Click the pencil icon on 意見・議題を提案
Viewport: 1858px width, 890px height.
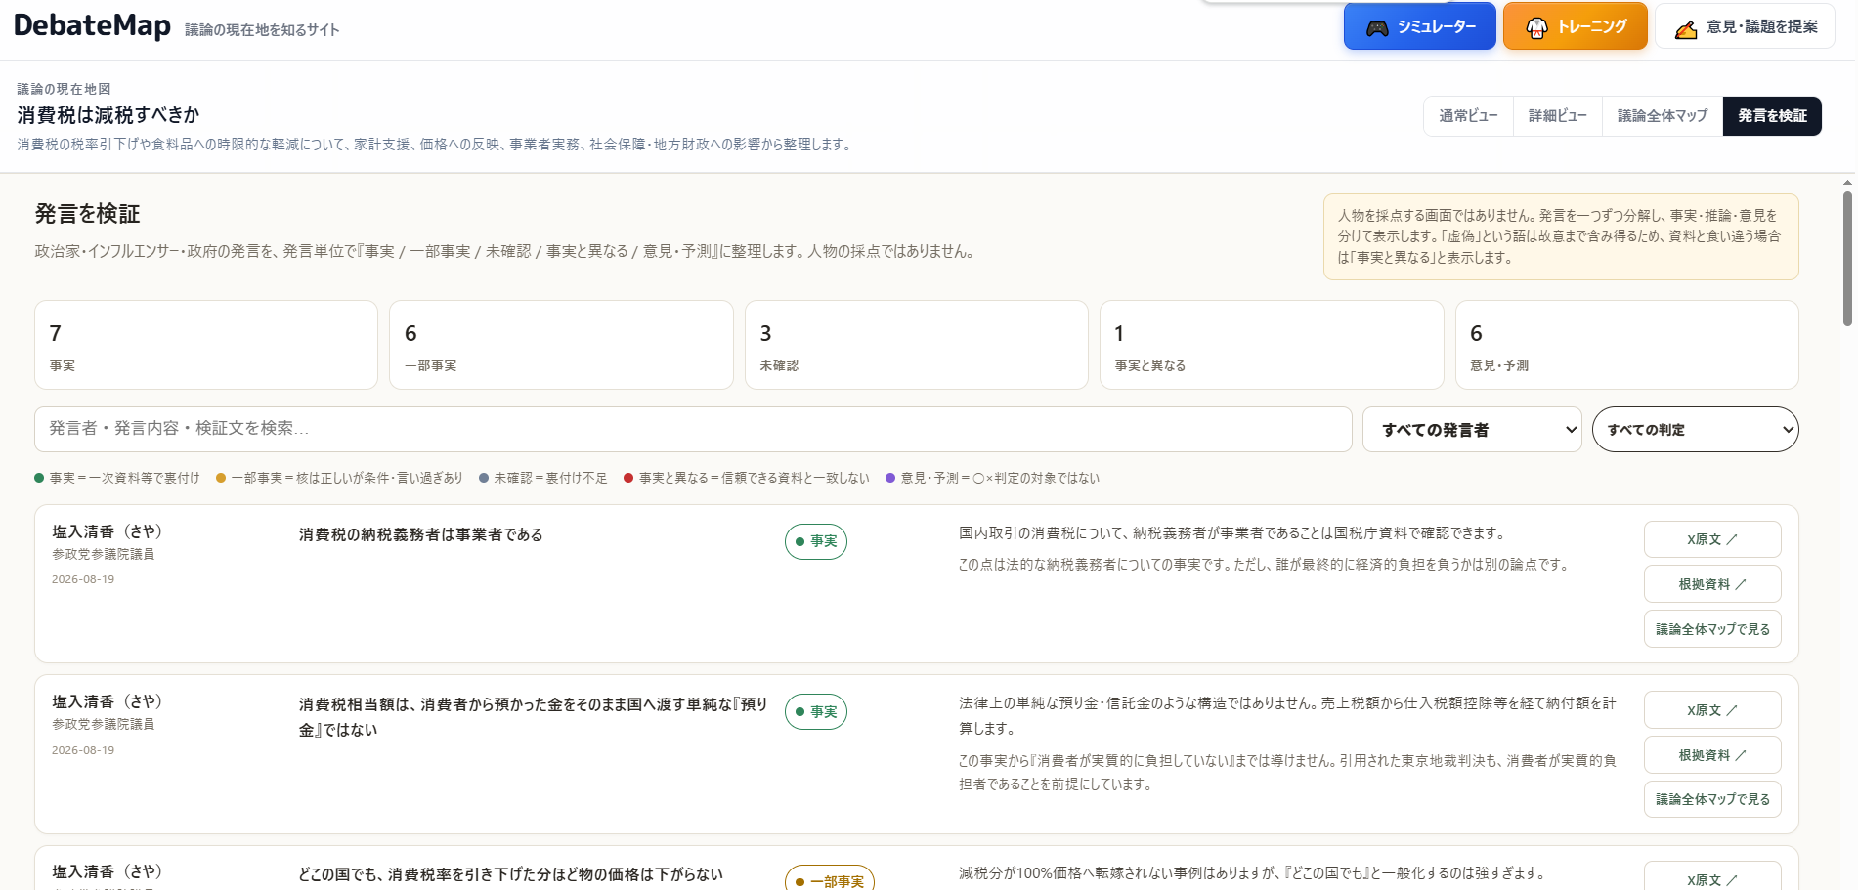(x=1686, y=29)
